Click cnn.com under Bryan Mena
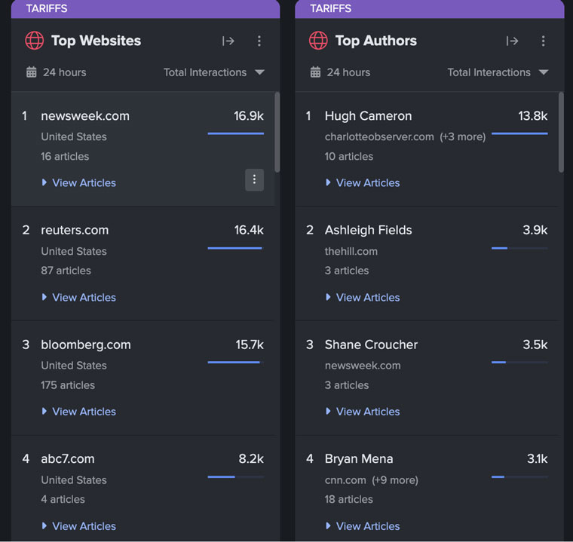 [x=345, y=480]
